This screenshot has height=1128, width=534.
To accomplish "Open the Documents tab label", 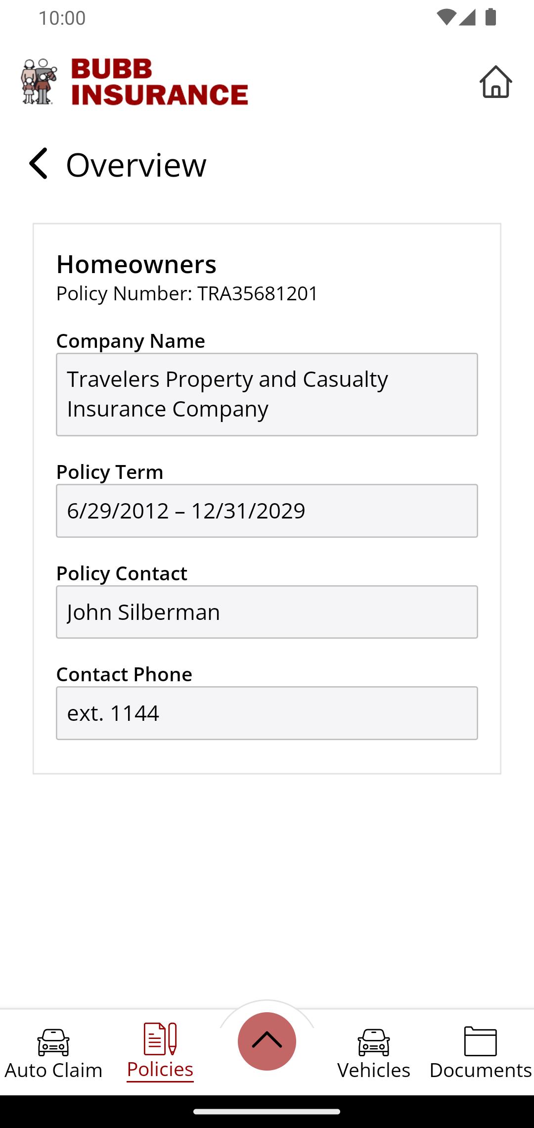I will pos(481,1070).
